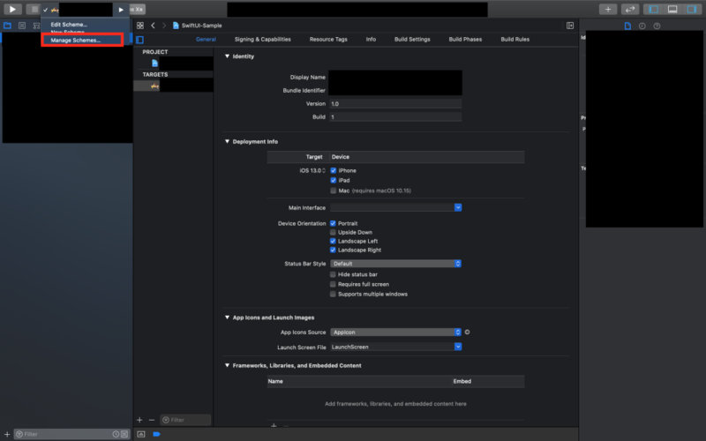This screenshot has height=441, width=706.
Task: Open the related items grid icon
Action: tap(140, 26)
